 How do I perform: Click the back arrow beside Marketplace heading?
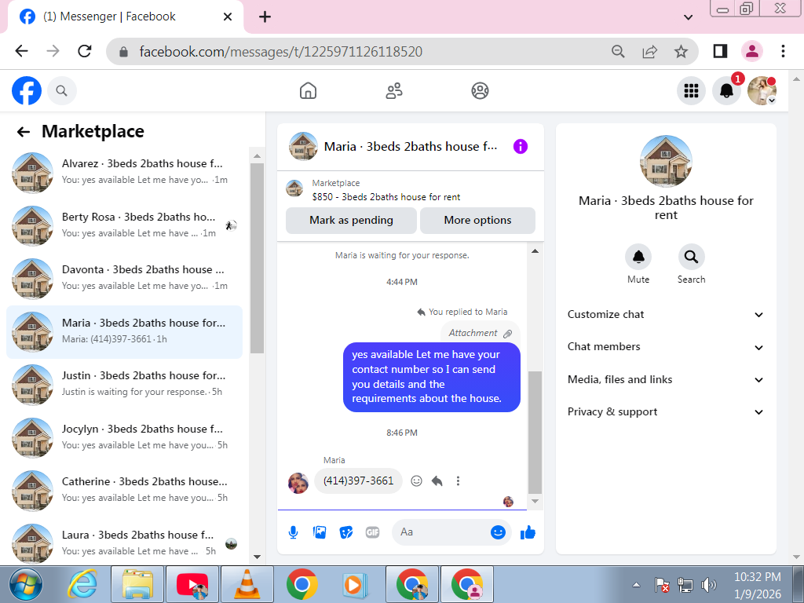[23, 132]
